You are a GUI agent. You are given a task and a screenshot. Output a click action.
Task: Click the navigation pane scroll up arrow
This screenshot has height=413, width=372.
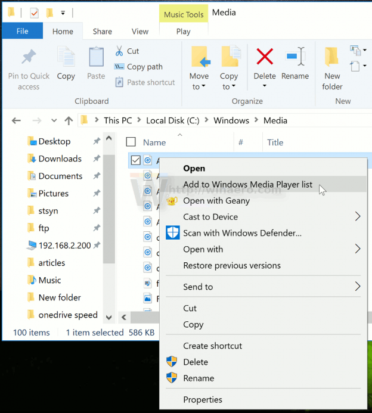[109, 138]
